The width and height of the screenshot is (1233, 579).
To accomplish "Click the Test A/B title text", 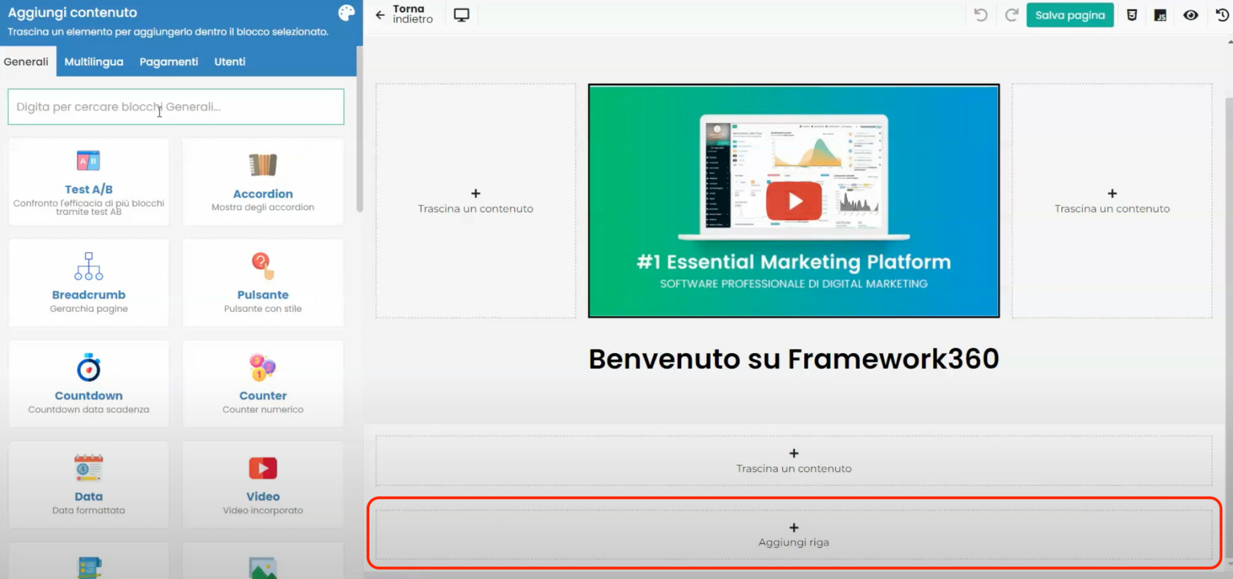I will [89, 189].
